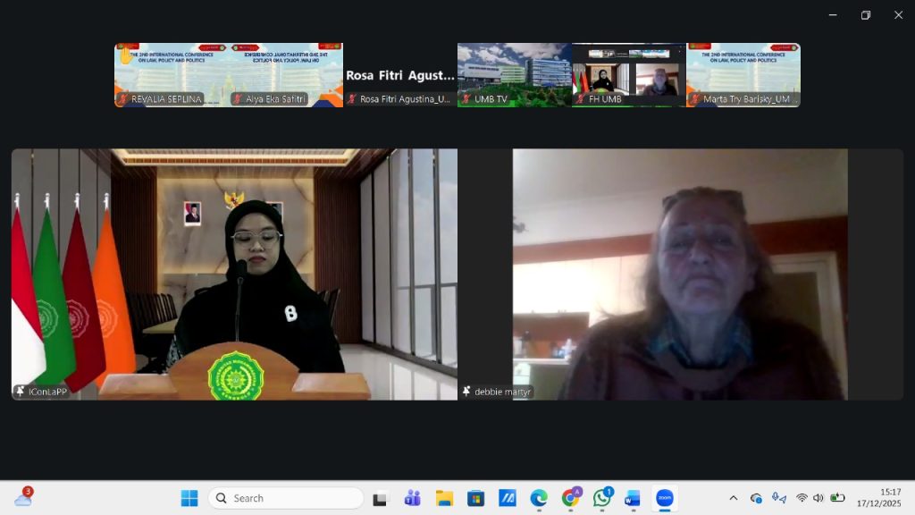Open the weather widget on the taskbar
Image resolution: width=915 pixels, height=515 pixels.
pos(23,498)
